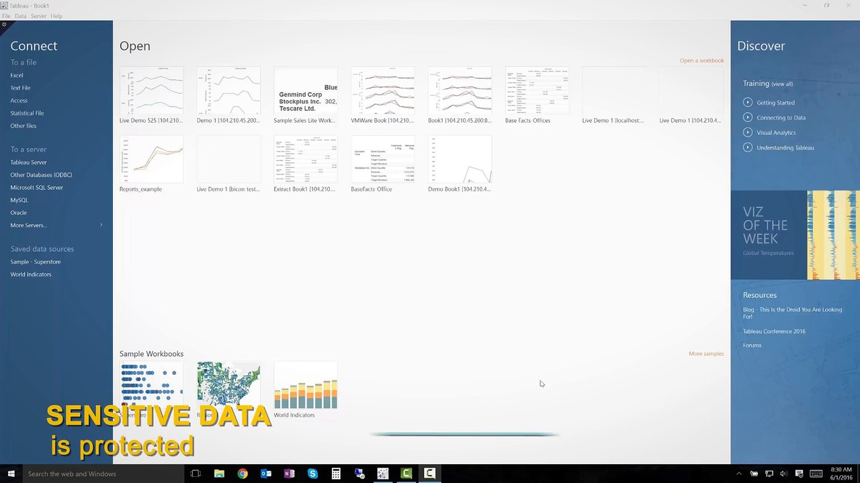
Task: Open the Base Facts-Offices workbook
Action: (537, 95)
